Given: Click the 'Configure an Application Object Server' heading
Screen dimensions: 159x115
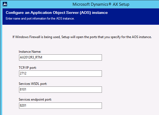Looking at the screenshot, I should coord(57,13).
